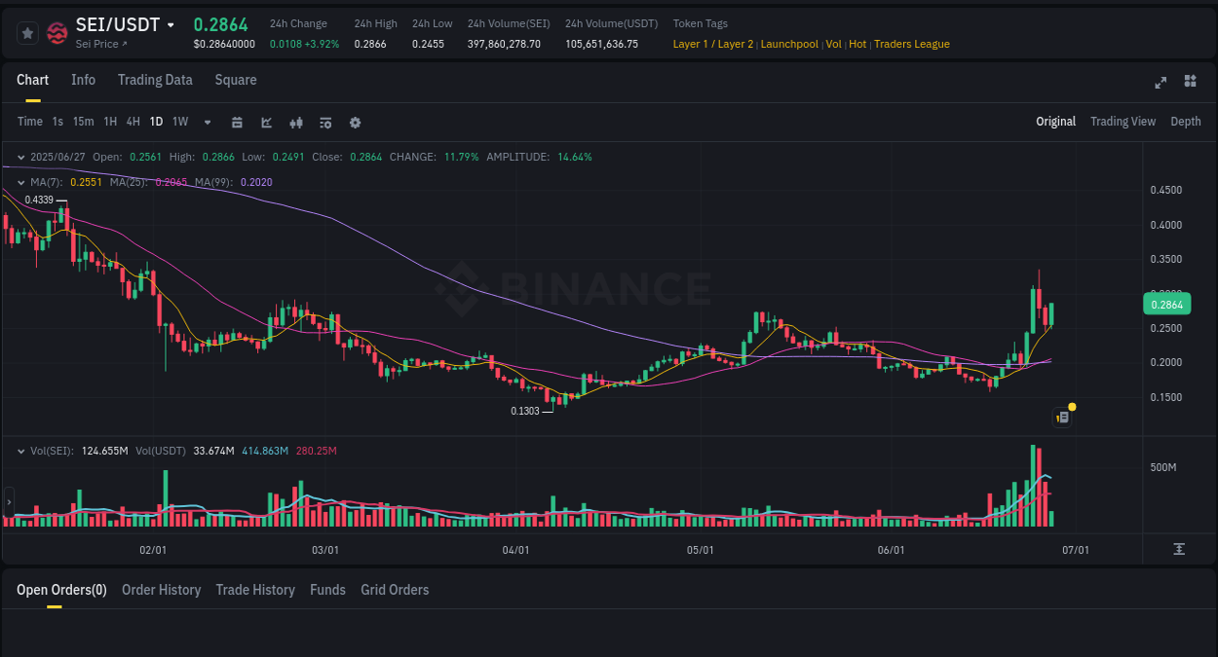Open the Order History tab

point(161,590)
